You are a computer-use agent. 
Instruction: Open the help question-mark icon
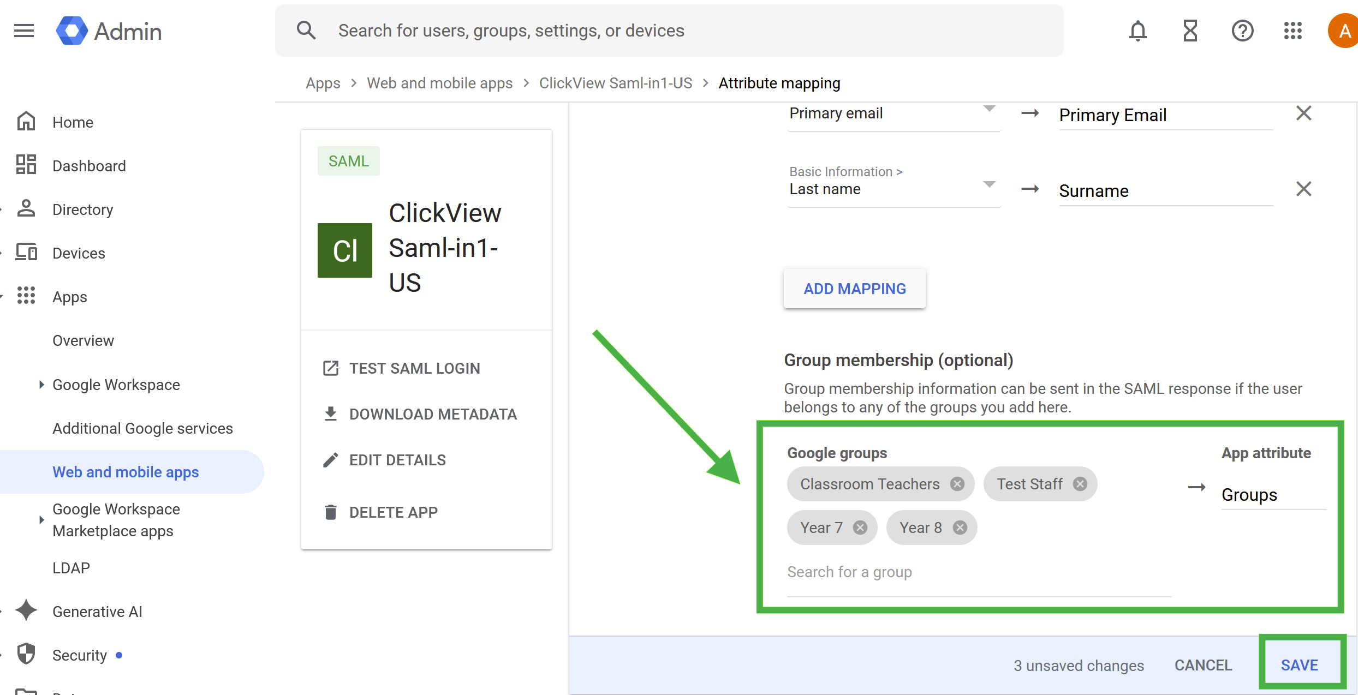point(1243,31)
